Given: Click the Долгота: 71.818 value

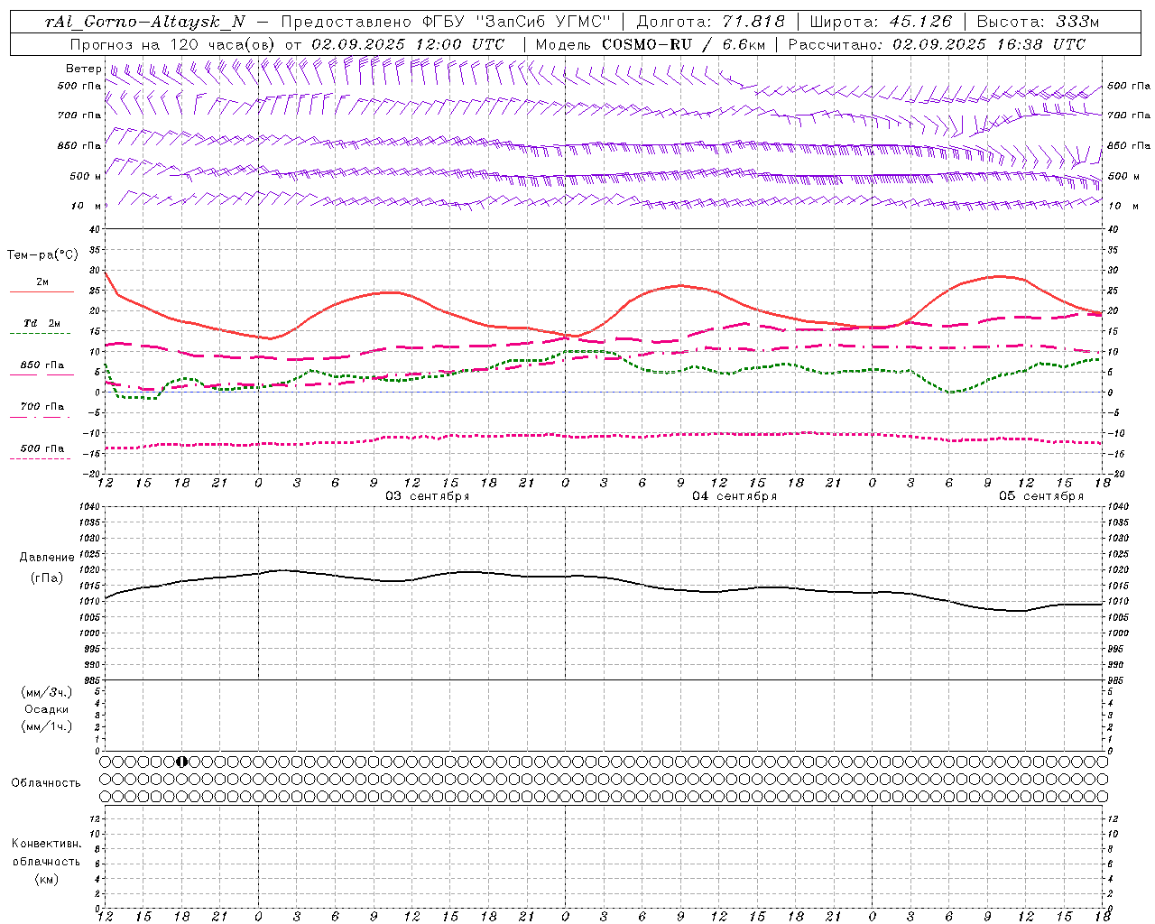Looking at the screenshot, I should click(x=710, y=23).
